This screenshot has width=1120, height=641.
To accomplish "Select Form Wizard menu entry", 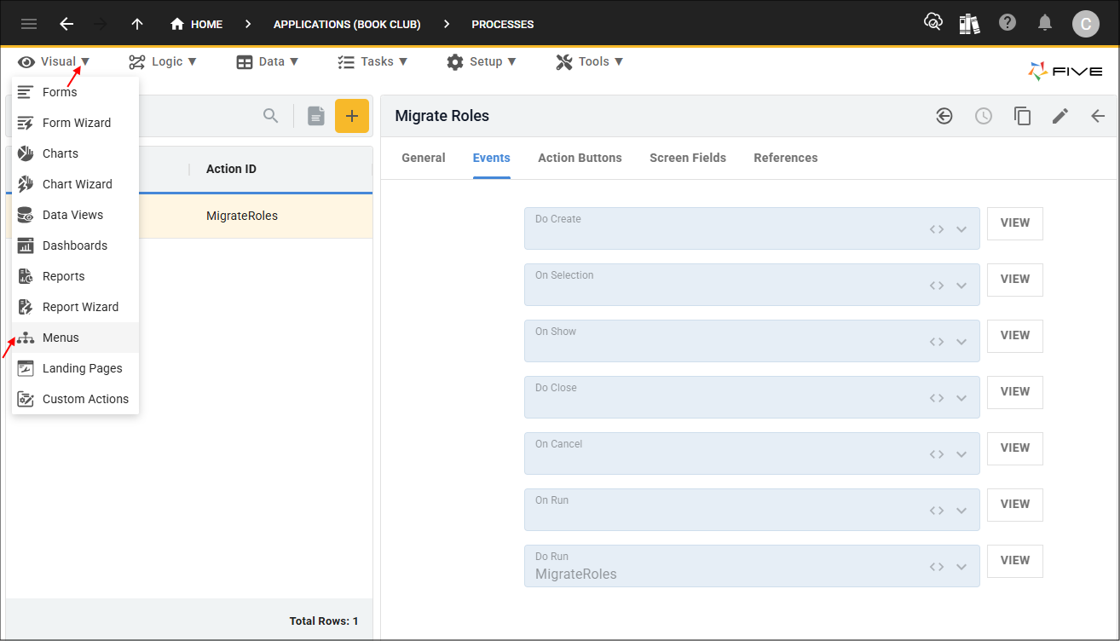I will (x=75, y=123).
